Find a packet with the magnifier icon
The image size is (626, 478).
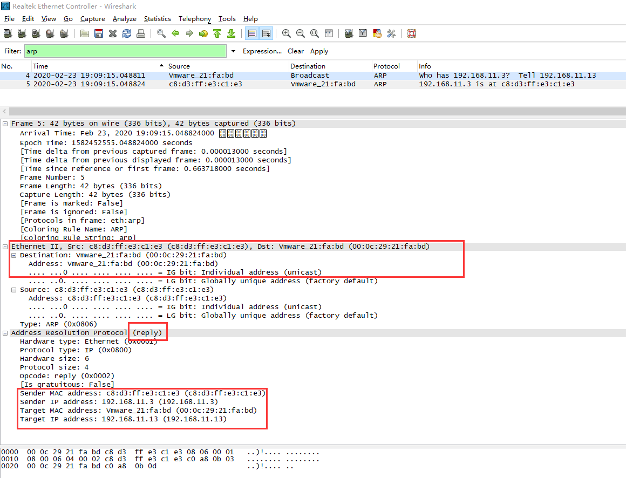coord(161,33)
